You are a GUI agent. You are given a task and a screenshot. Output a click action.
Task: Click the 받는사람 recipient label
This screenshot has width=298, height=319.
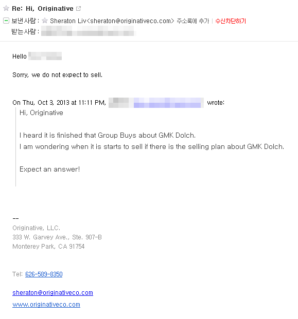(x=24, y=31)
